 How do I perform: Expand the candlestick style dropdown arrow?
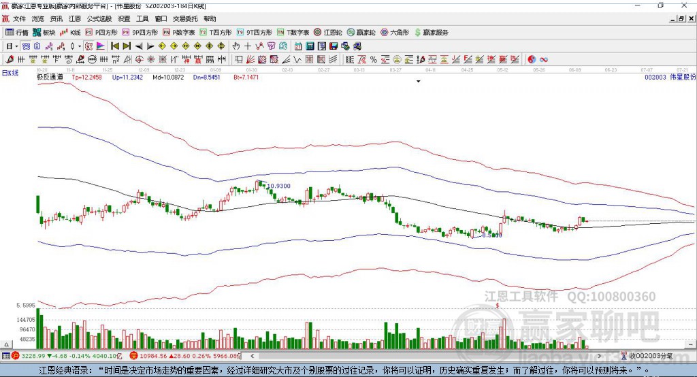80,46
